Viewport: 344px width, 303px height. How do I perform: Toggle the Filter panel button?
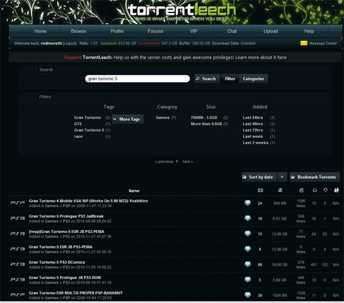point(230,78)
